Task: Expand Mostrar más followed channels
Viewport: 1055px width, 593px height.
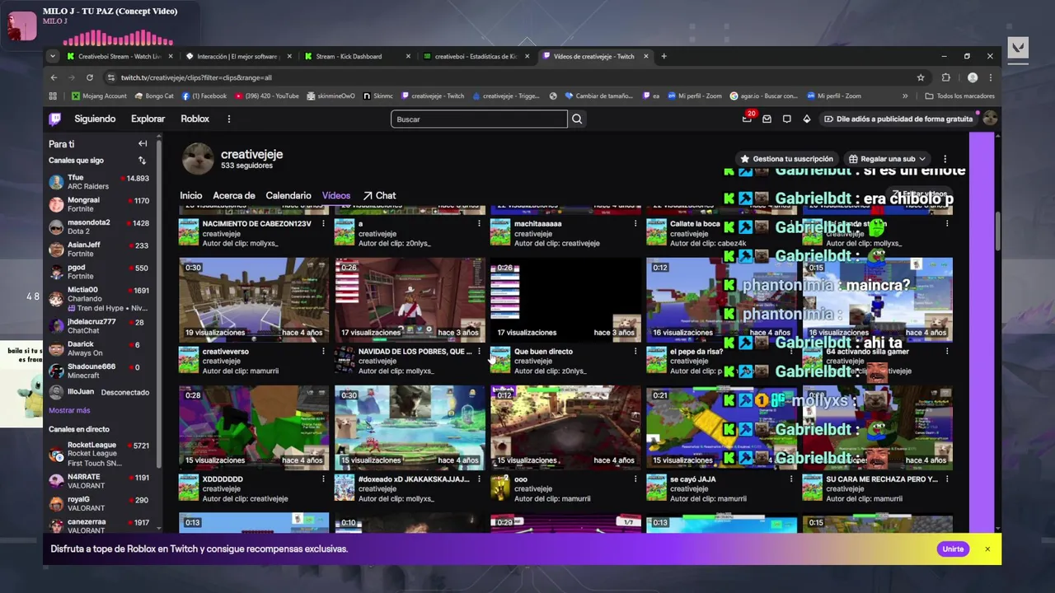Action: pyautogui.click(x=69, y=410)
